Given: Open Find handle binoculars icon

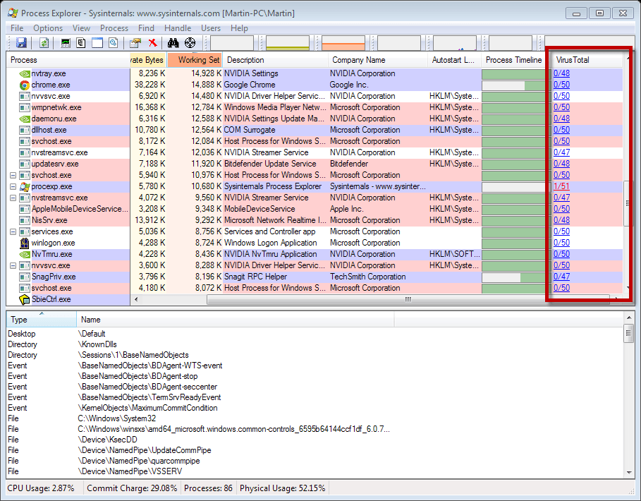Looking at the screenshot, I should (x=173, y=42).
